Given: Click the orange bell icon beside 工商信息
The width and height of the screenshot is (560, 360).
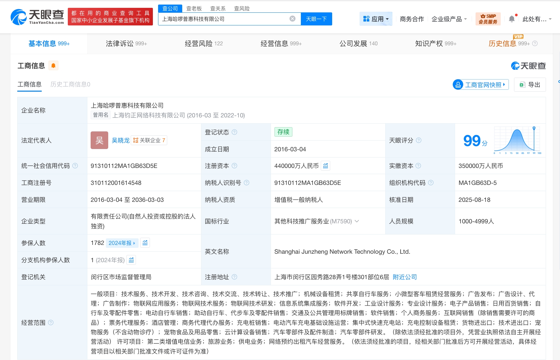Looking at the screenshot, I should (x=54, y=65).
